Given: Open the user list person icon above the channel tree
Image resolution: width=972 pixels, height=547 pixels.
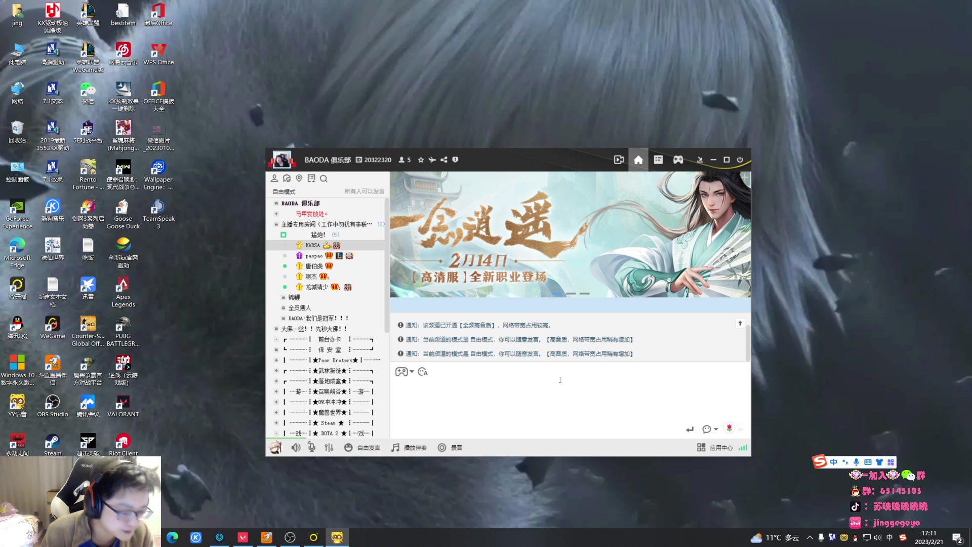Looking at the screenshot, I should [274, 178].
